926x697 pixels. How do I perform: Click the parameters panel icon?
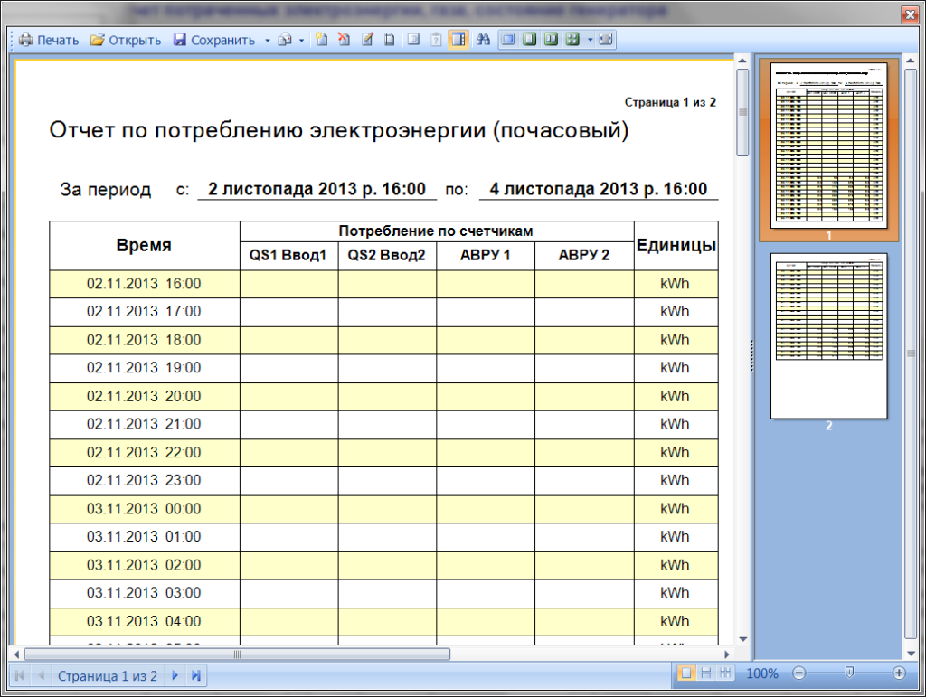[436, 40]
